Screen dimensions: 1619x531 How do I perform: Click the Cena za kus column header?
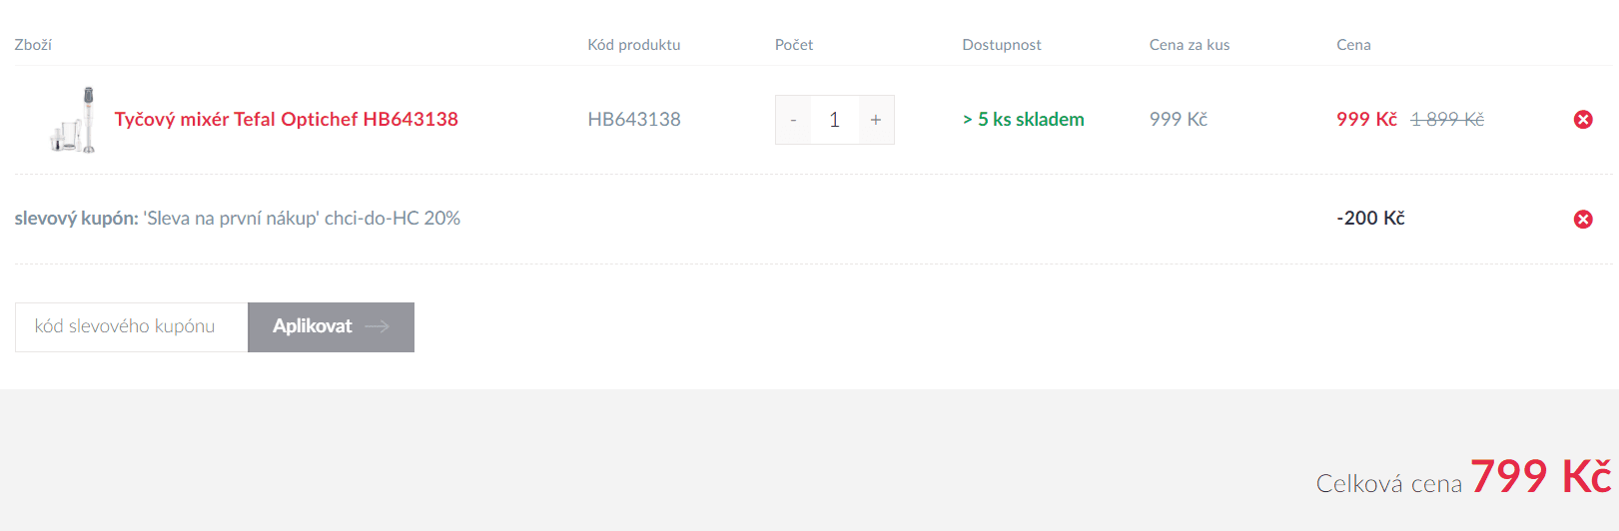[x=1190, y=45]
